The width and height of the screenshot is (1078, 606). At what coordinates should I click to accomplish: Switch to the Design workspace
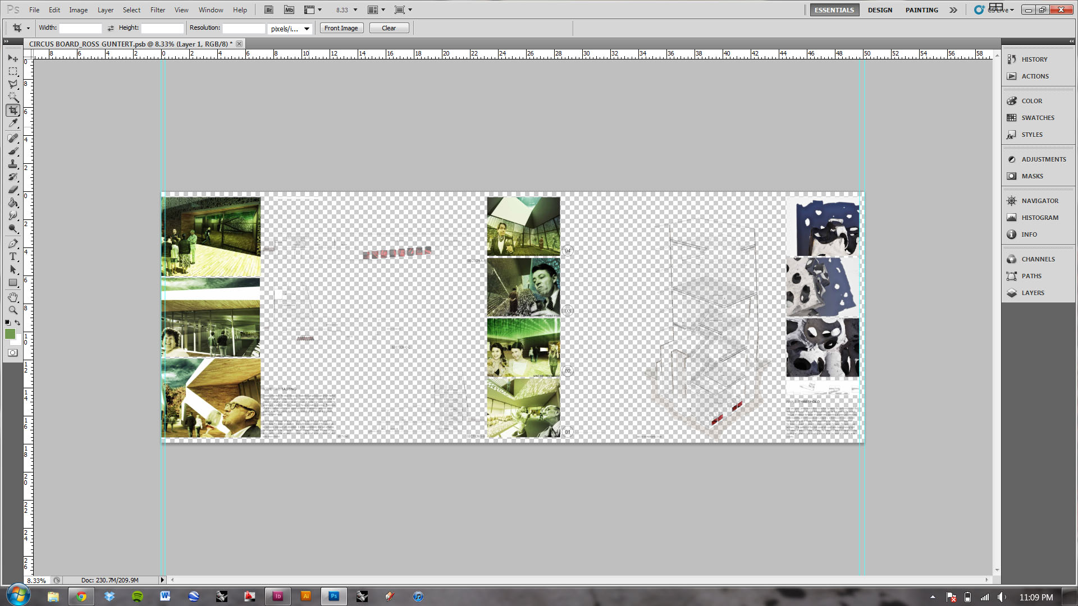(880, 10)
